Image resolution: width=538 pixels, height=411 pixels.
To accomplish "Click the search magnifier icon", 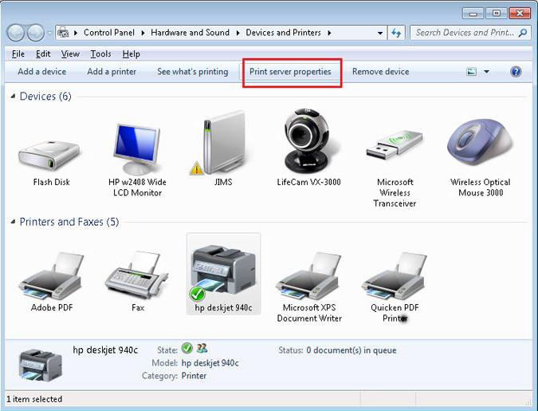I will coord(523,33).
